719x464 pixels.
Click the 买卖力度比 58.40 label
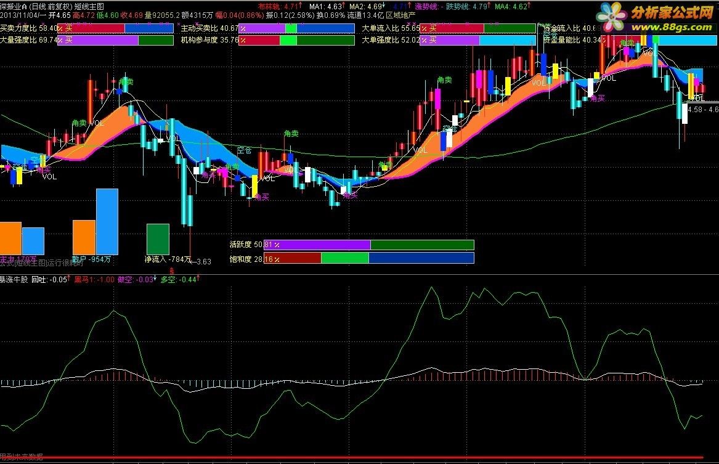28,28
